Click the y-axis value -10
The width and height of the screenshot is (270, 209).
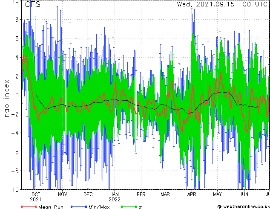13,190
